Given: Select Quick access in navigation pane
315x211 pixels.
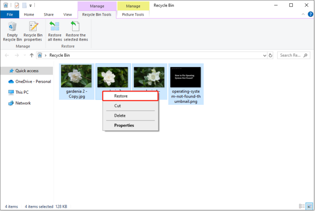Looking at the screenshot, I should [27, 70].
